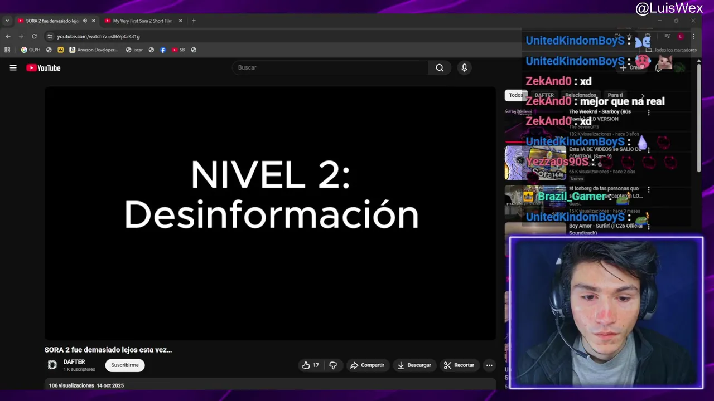Open options for The Weeknd Starboy video

click(x=648, y=113)
